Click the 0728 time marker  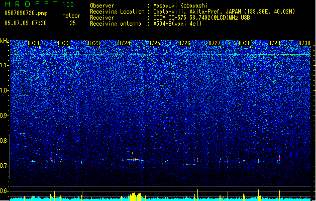[x=245, y=43]
